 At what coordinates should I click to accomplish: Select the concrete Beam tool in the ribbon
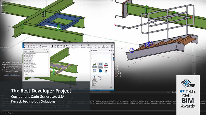pyautogui.click(x=55, y=47)
